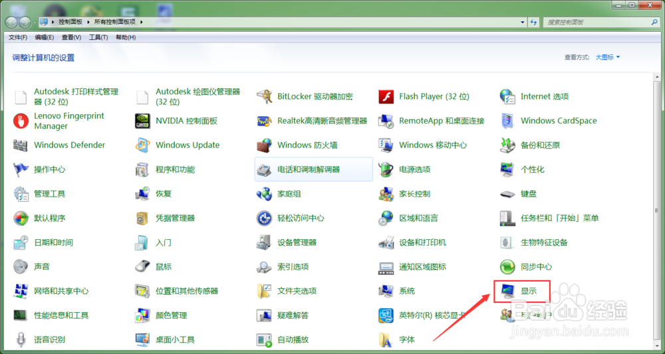Open the 家长控制 icon
This screenshot has width=665, height=354.
(386, 194)
